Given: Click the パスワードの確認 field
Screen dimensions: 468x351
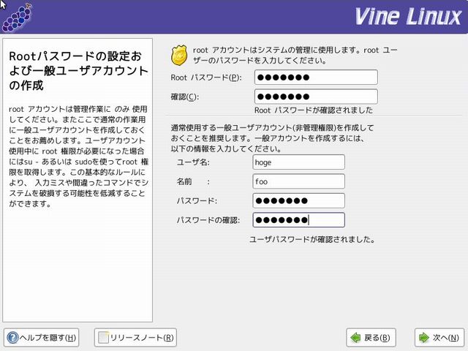Looking at the screenshot, I should [x=298, y=220].
